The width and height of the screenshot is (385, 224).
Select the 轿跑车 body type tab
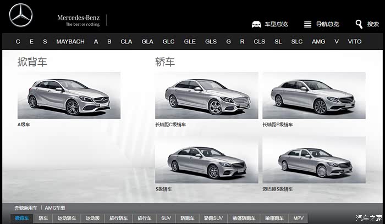(188, 218)
